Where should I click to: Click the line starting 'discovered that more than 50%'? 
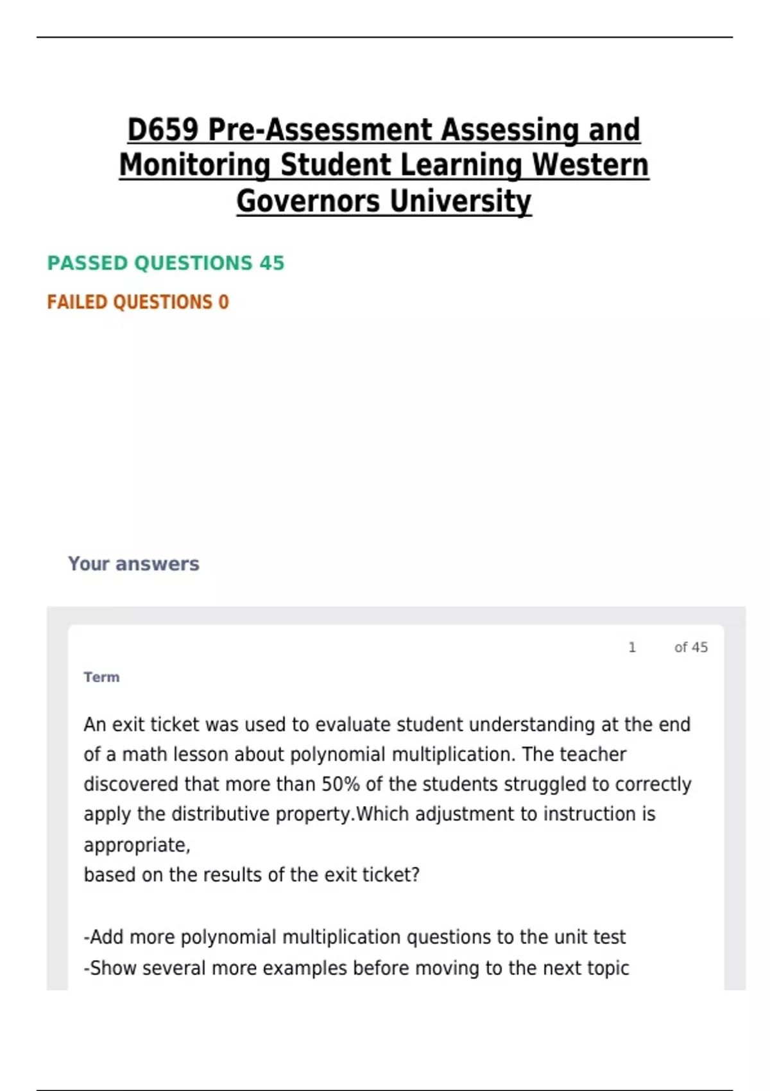pyautogui.click(x=387, y=784)
